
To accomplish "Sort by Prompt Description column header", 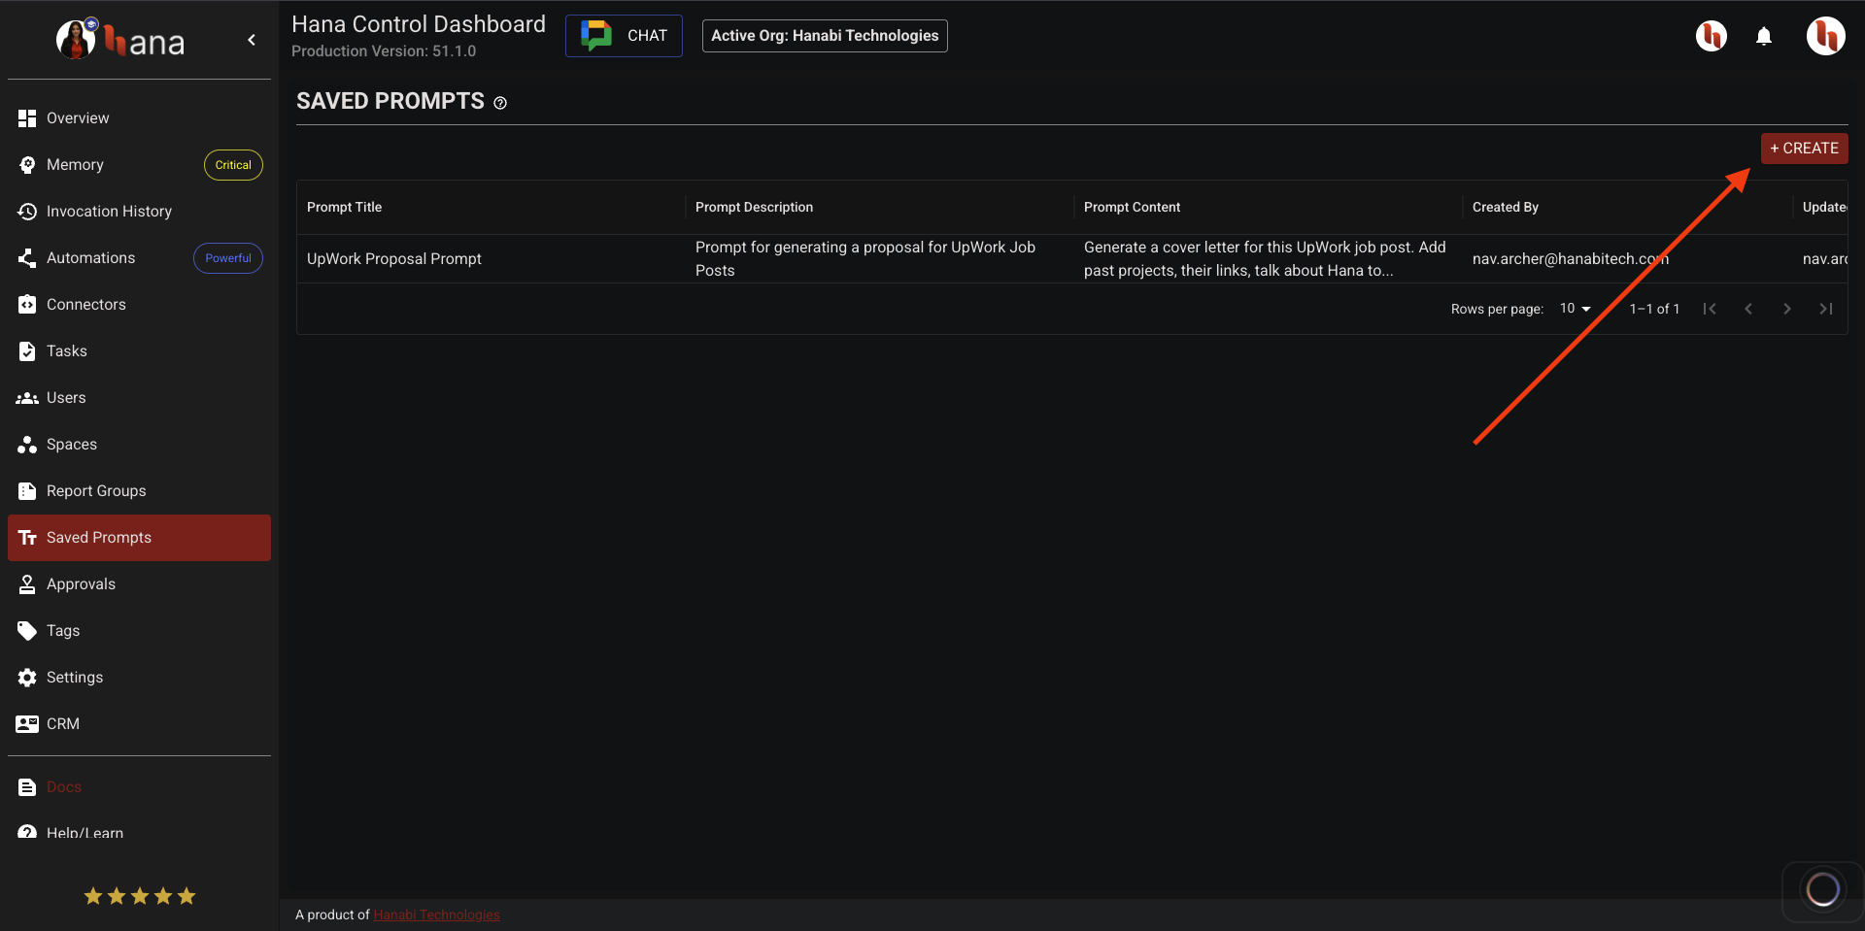I will (x=754, y=207).
